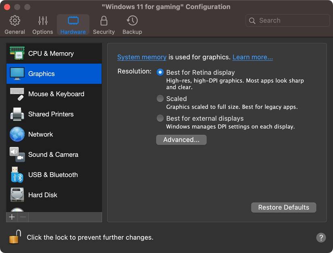Open the Advanced... graphics settings
Viewport: 333px width, 253px height.
pos(181,140)
